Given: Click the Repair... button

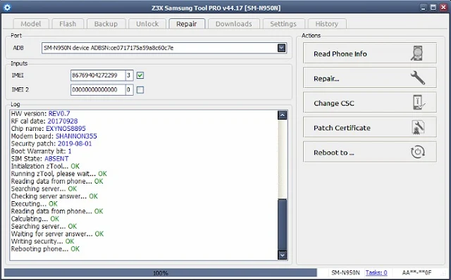Looking at the screenshot, I should coord(370,78).
